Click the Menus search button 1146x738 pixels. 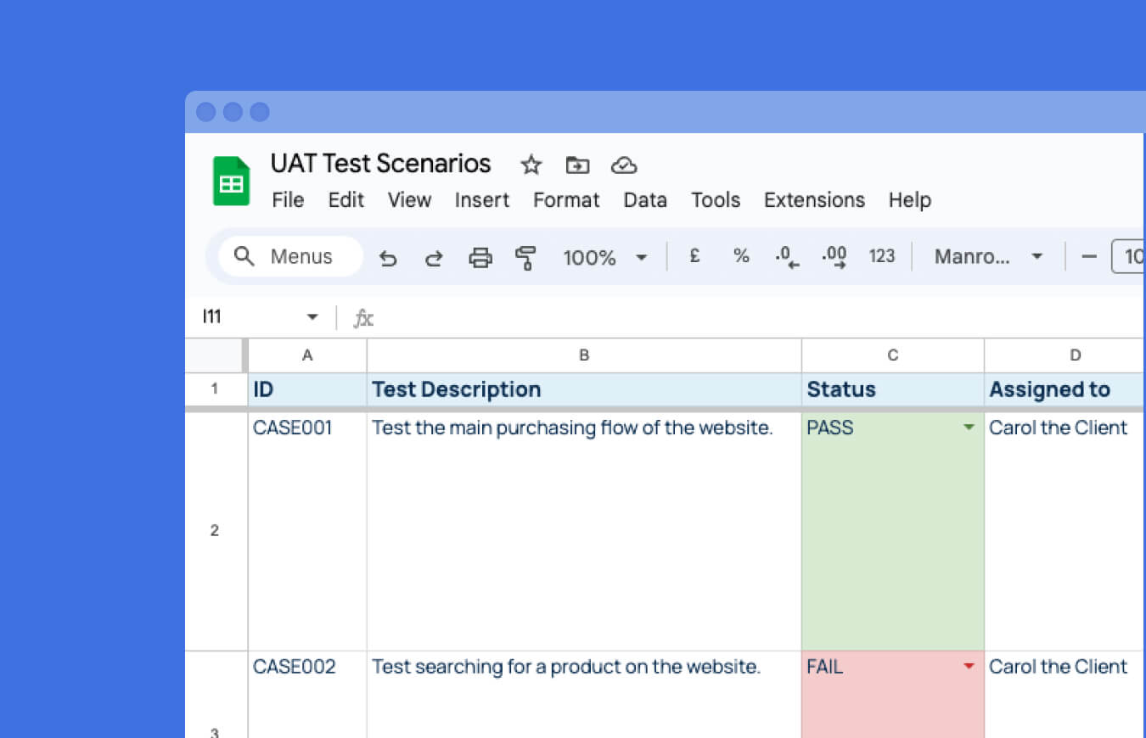289,256
